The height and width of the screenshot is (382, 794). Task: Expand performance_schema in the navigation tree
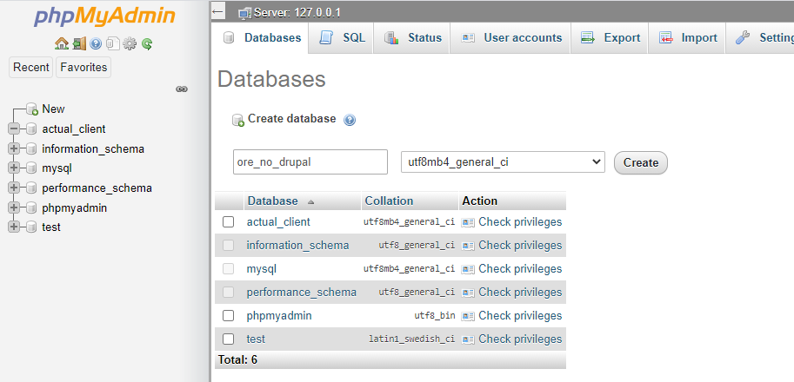tap(14, 188)
